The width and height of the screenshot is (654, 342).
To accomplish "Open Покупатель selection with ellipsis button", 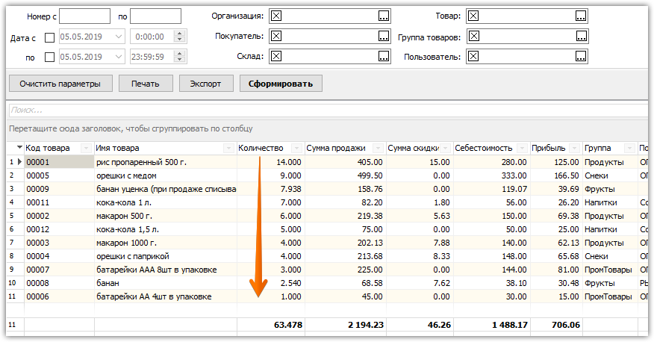I will pos(383,37).
